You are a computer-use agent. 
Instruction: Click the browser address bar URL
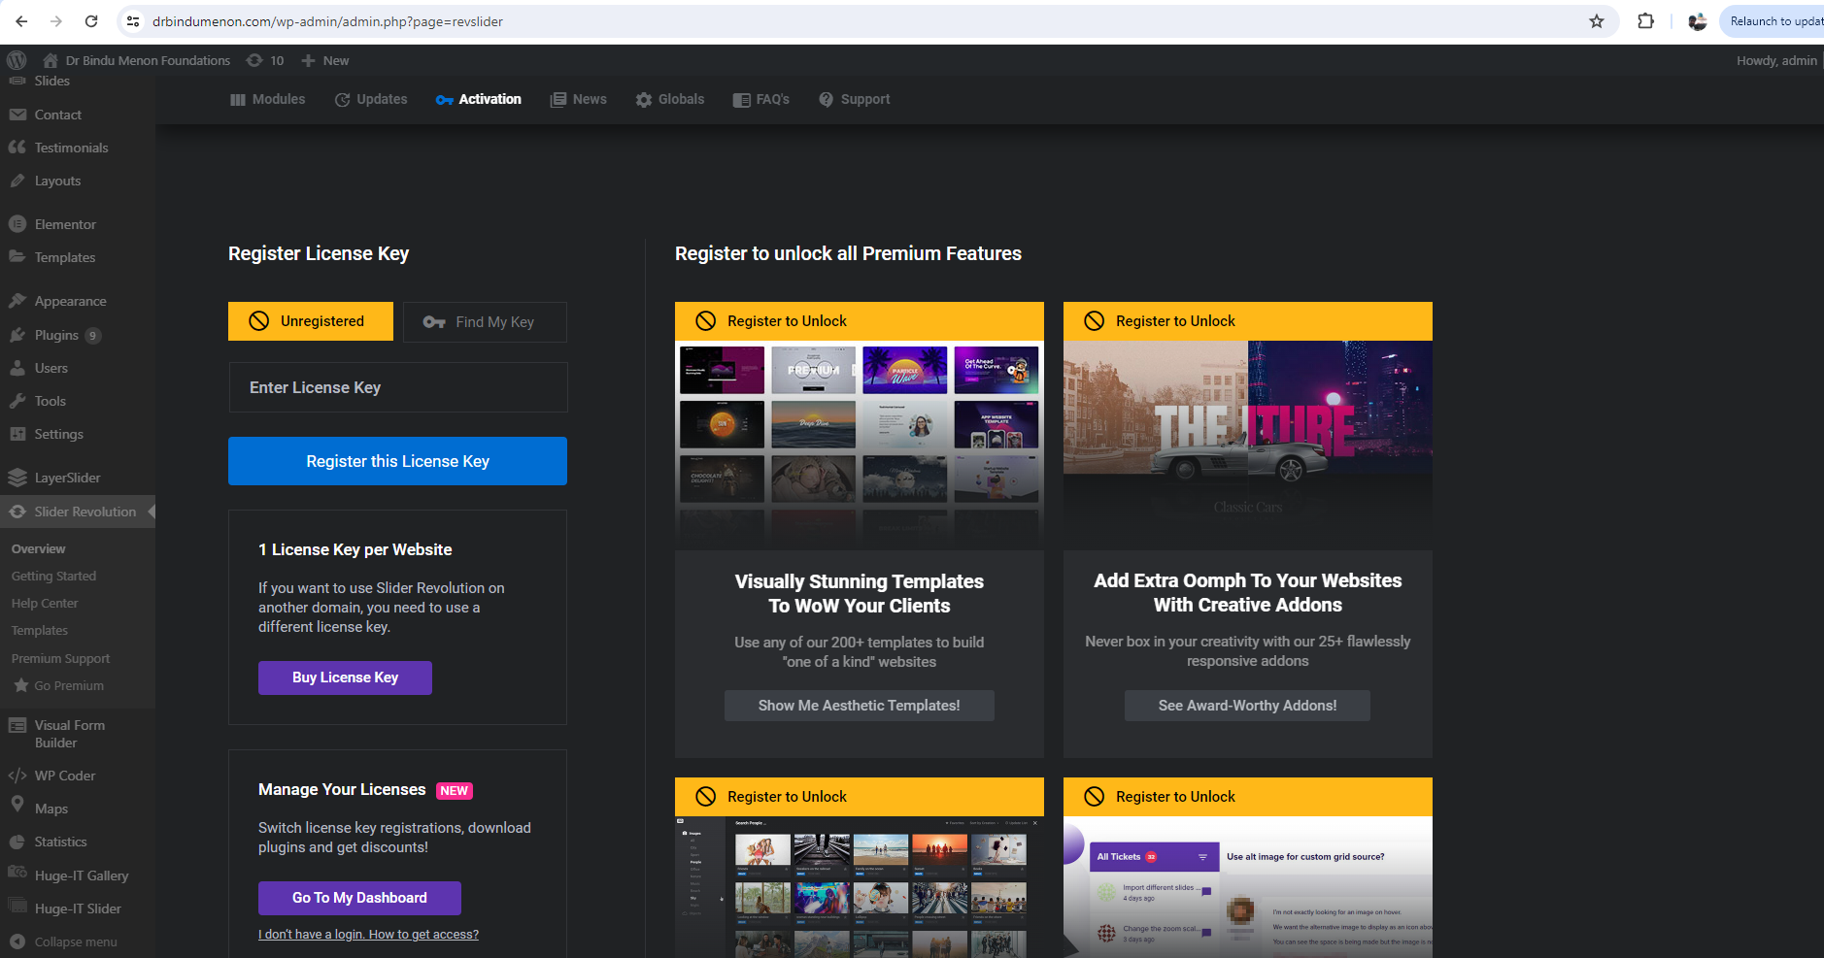coord(327,21)
